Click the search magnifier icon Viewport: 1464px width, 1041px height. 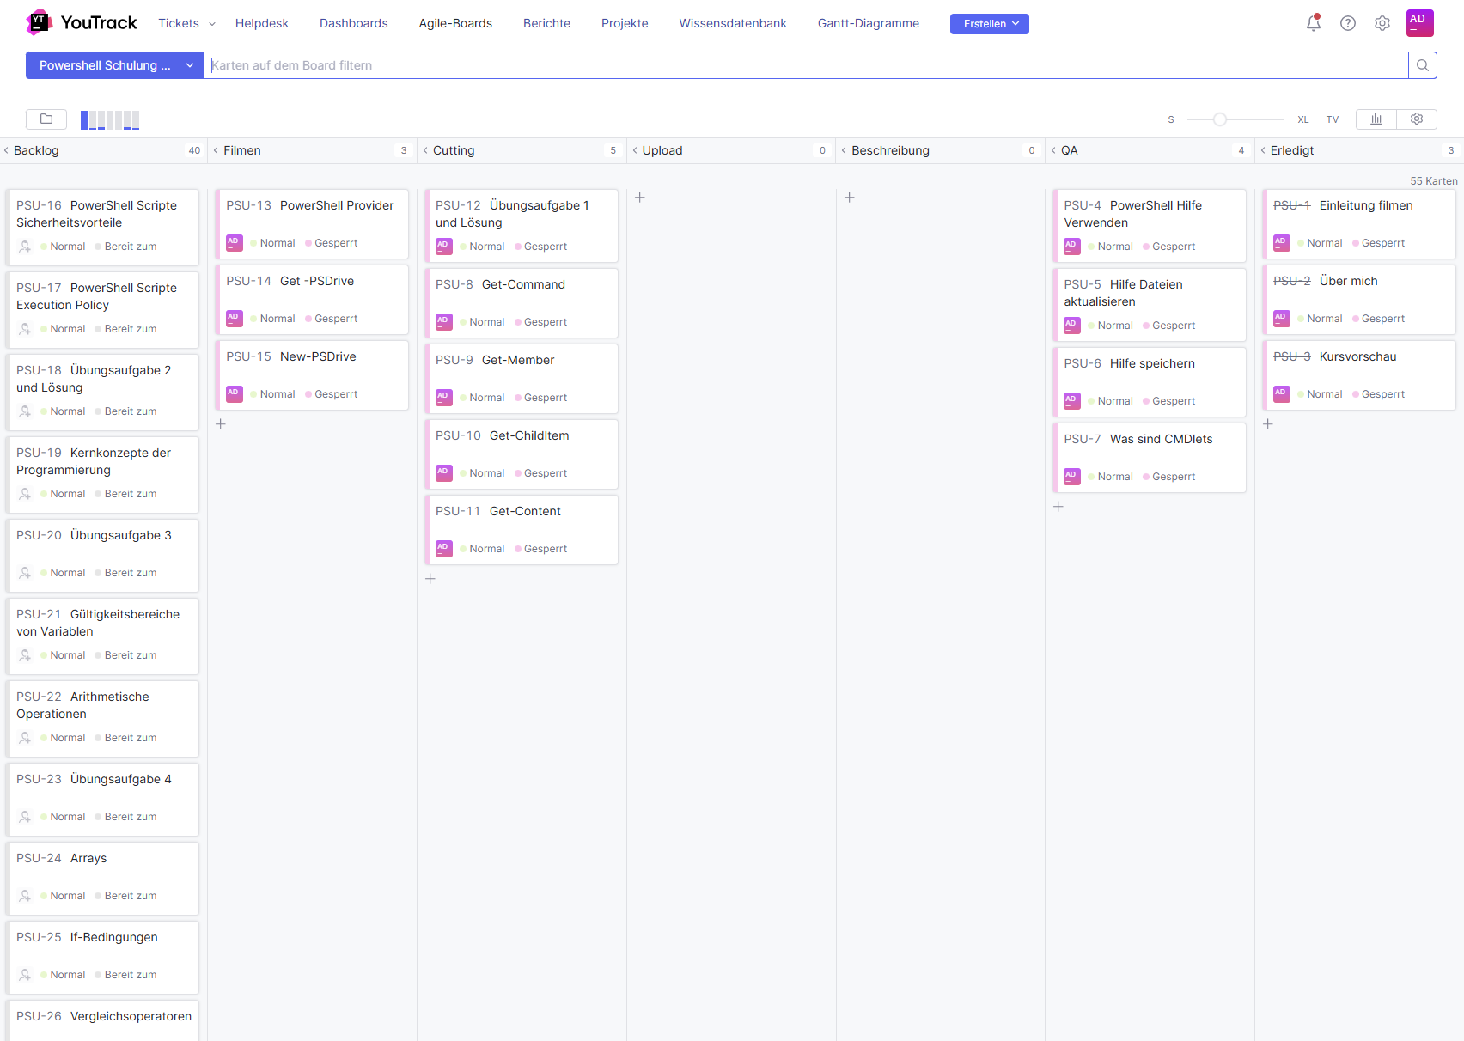click(x=1423, y=65)
